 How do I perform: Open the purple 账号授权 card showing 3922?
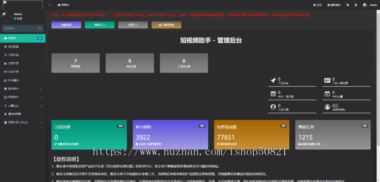click(x=171, y=135)
